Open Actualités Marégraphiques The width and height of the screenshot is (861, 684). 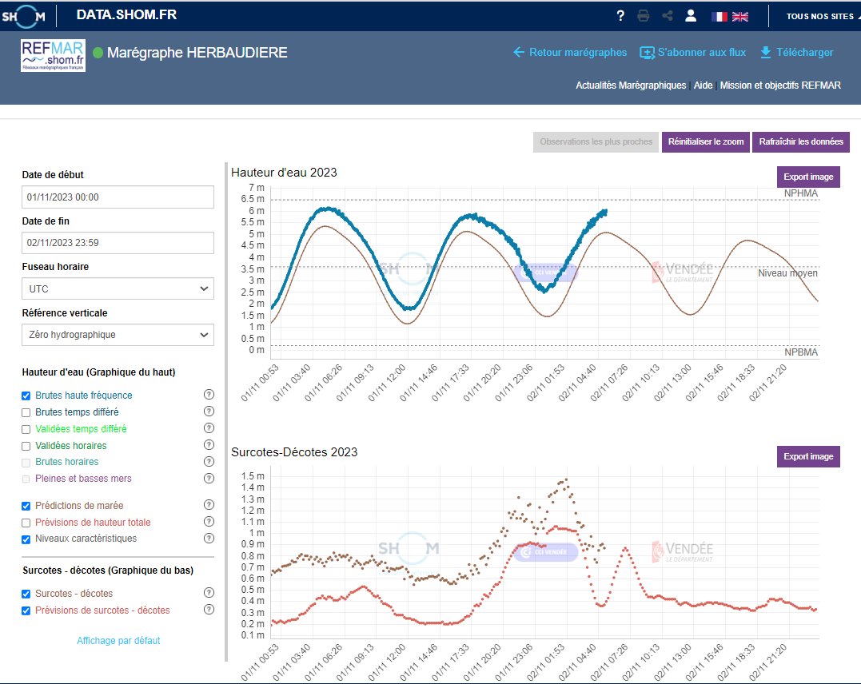pyautogui.click(x=631, y=85)
